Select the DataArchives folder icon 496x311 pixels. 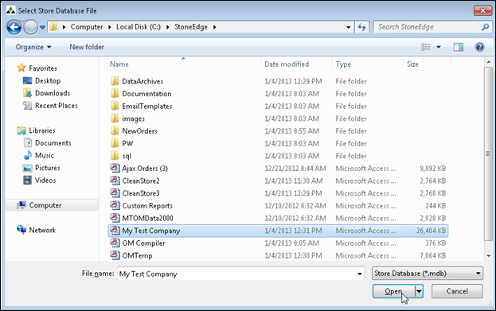tap(115, 81)
